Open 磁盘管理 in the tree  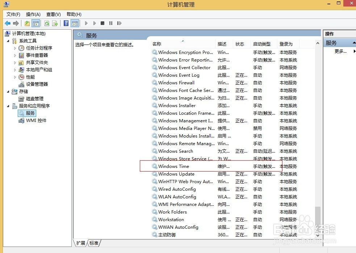coord(34,99)
